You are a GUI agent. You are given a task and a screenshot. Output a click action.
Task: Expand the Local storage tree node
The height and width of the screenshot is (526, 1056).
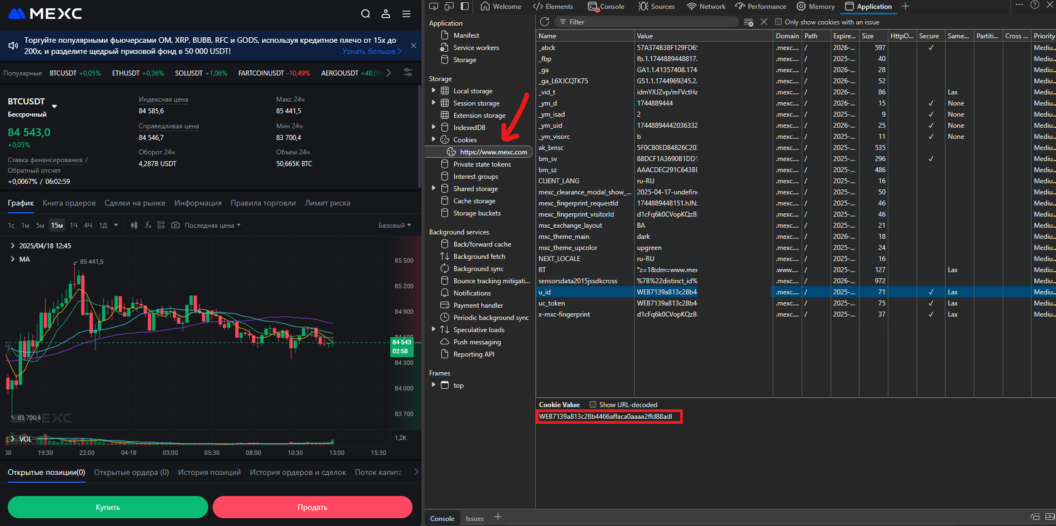pos(434,91)
